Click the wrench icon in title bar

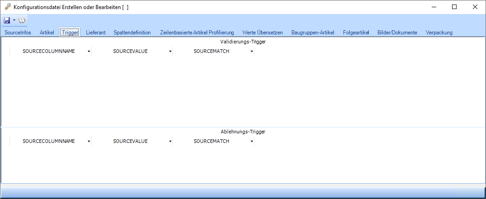pos(7,7)
